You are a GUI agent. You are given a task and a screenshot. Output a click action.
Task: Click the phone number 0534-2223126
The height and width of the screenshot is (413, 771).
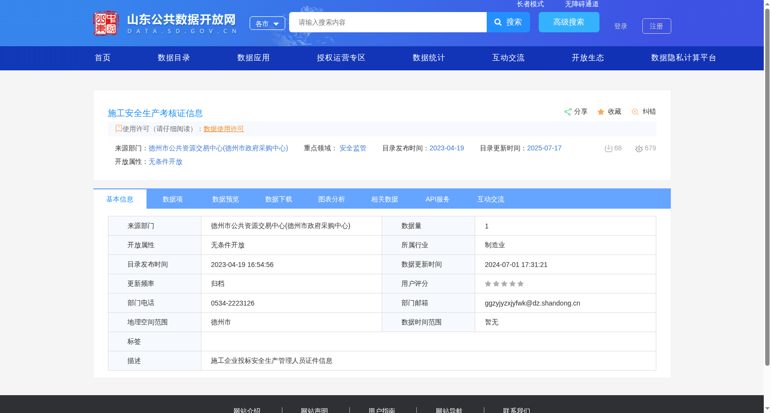(233, 303)
